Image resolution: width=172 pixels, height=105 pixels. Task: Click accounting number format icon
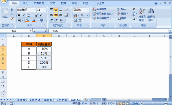click(75, 16)
